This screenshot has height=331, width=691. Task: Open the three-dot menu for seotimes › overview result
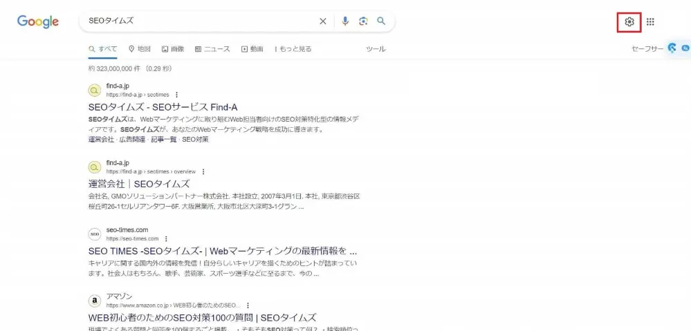203,171
